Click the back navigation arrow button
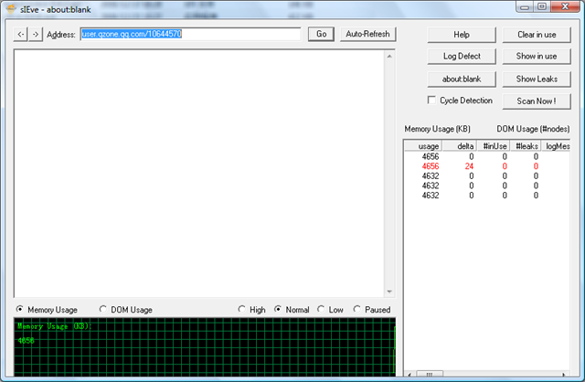Screen dimensions: 585x382 [21, 35]
